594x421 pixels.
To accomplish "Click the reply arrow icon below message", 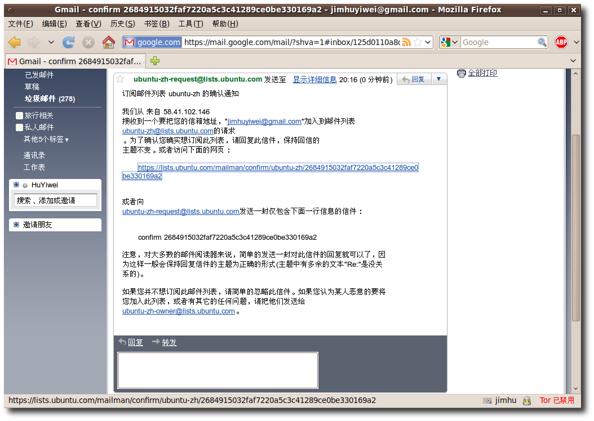I will 122,342.
